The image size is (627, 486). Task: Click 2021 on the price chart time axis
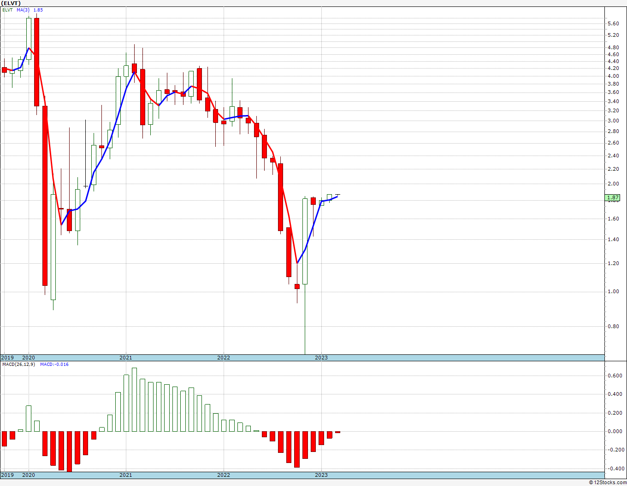tap(126, 358)
